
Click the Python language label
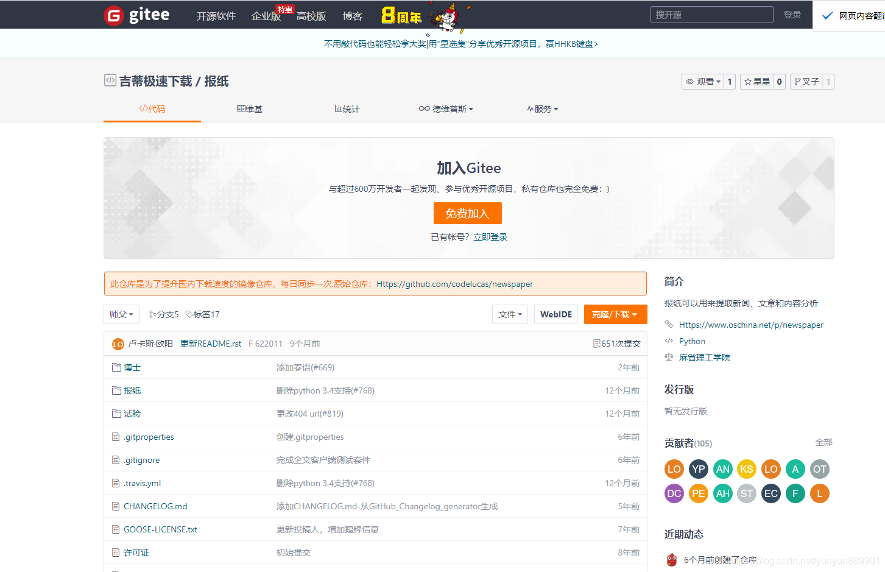coord(692,341)
